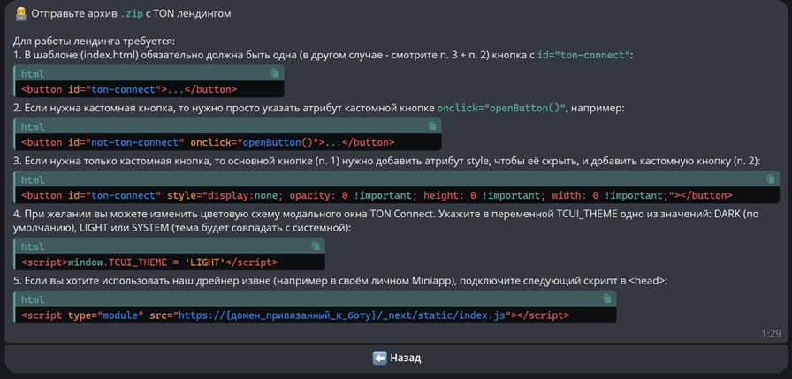Image resolution: width=792 pixels, height=379 pixels.
Task: Click step 3 text about hiding main button
Action: (x=386, y=161)
